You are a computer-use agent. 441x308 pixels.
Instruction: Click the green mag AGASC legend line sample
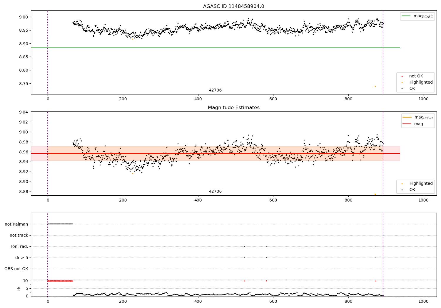tap(406, 16)
